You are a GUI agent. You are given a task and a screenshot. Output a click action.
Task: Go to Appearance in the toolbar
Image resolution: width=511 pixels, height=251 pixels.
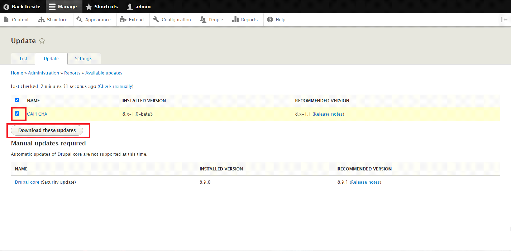tap(94, 20)
